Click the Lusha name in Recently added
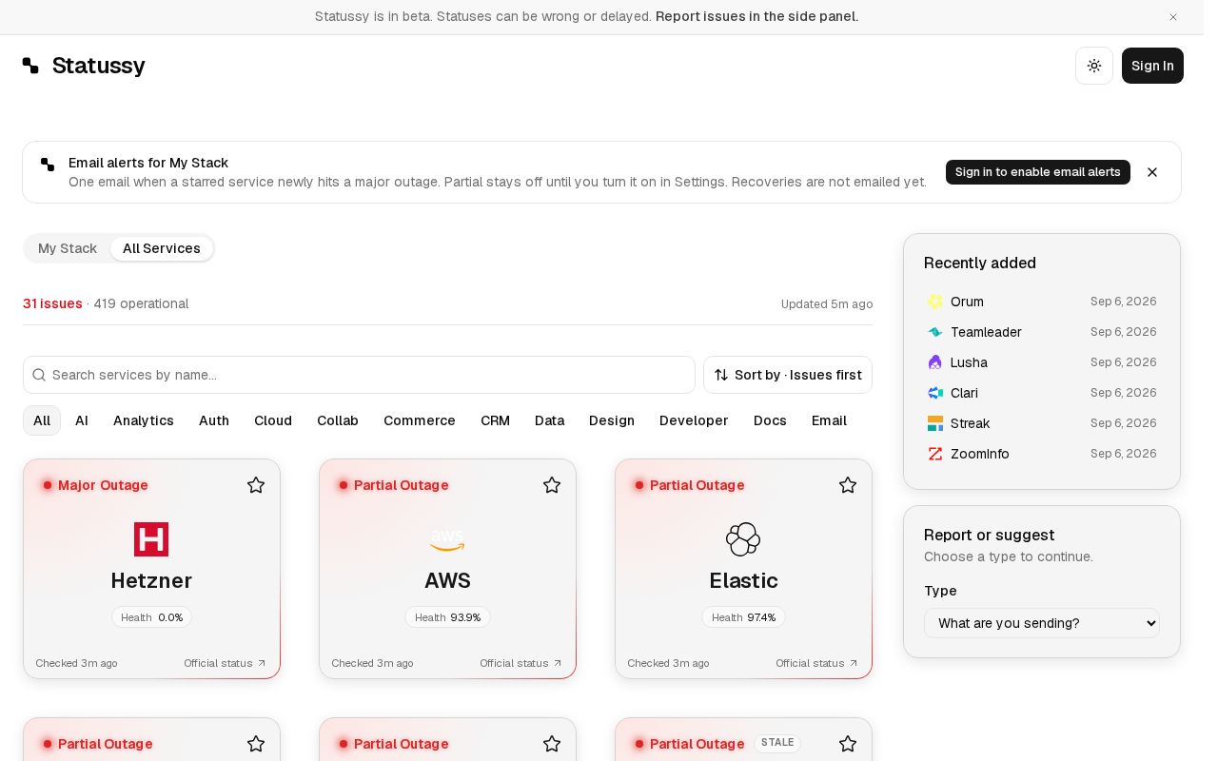1218x761 pixels. coord(969,362)
